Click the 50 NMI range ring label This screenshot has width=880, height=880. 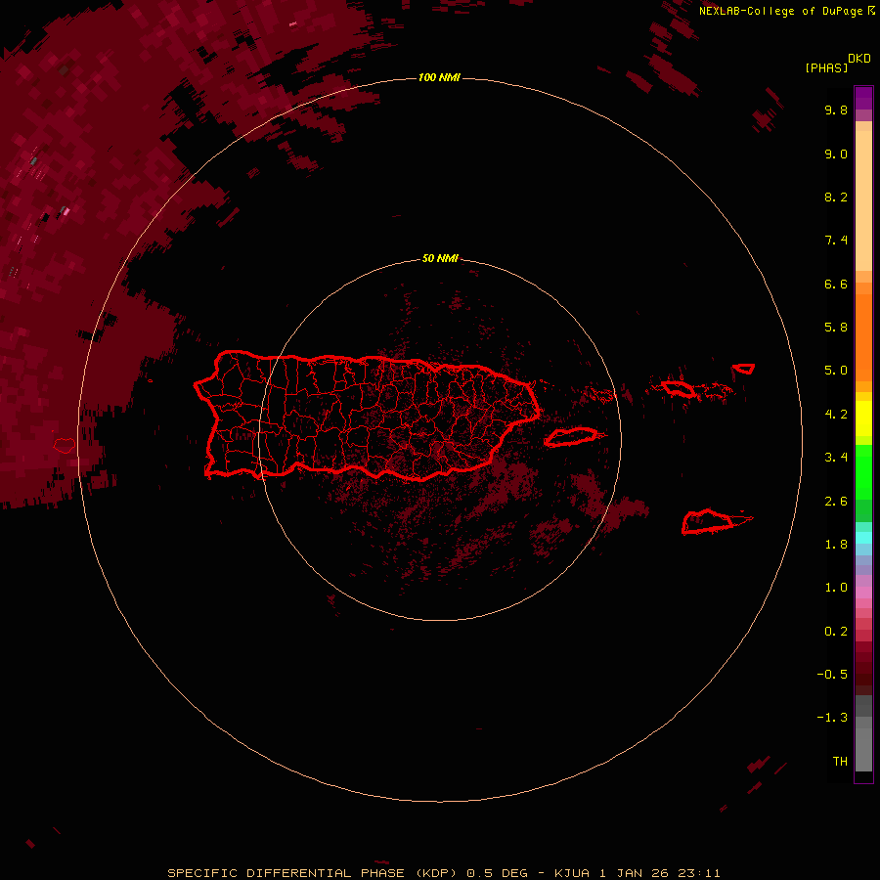(x=440, y=258)
